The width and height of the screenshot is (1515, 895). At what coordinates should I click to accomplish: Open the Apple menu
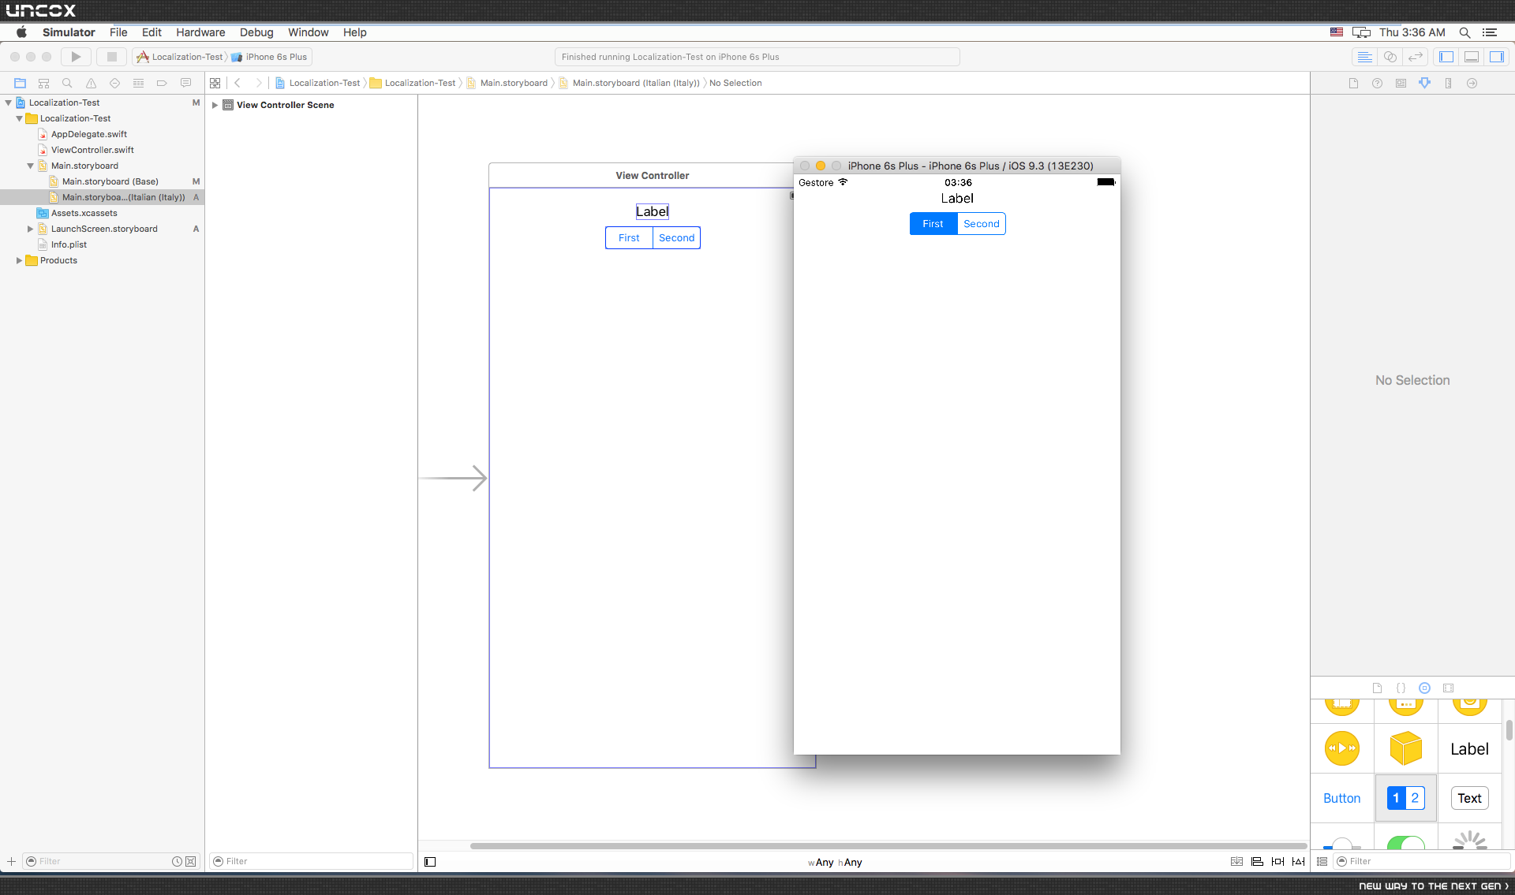pos(21,32)
